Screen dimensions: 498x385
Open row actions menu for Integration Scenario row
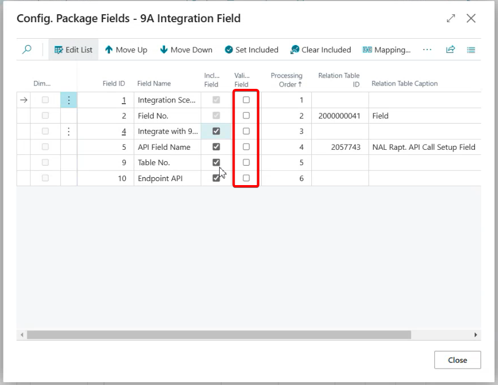click(x=69, y=100)
